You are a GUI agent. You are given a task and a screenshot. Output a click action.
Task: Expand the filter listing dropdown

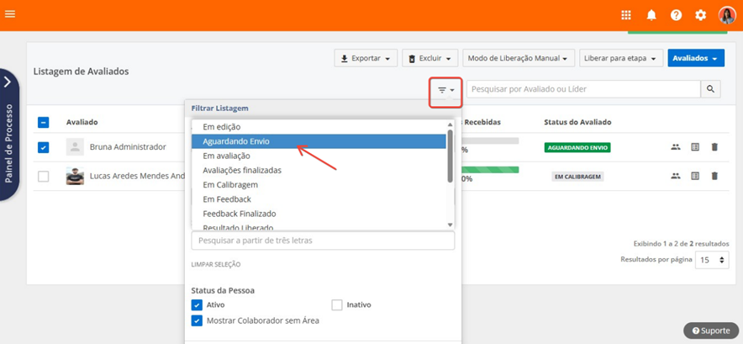pos(445,89)
